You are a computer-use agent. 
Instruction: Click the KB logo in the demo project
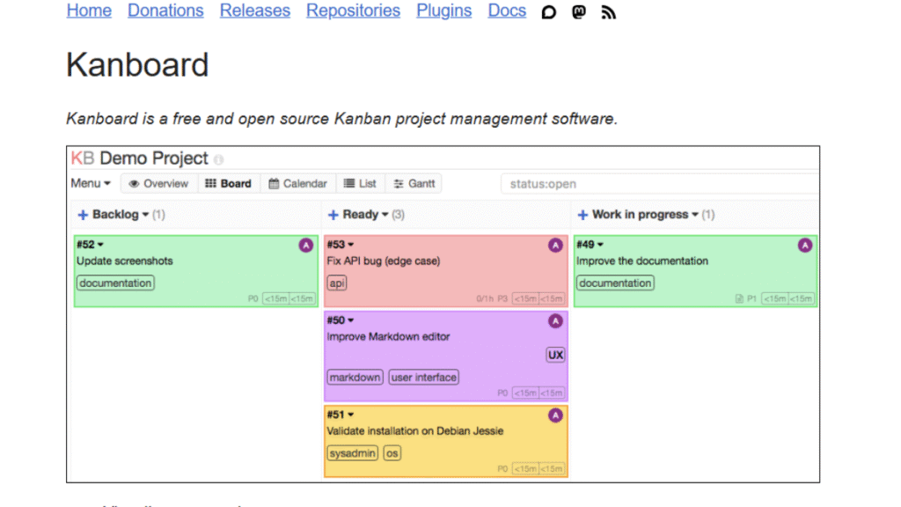click(x=82, y=158)
